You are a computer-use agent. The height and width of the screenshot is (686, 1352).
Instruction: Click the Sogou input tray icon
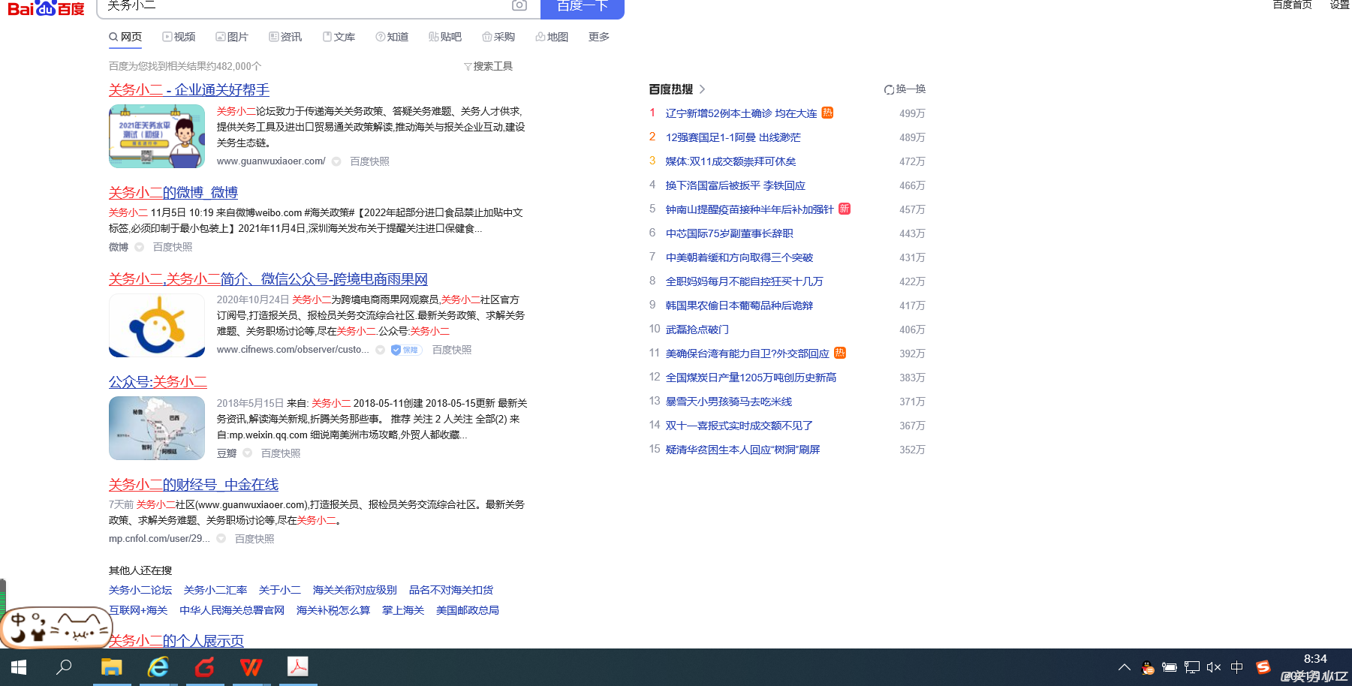click(1263, 667)
